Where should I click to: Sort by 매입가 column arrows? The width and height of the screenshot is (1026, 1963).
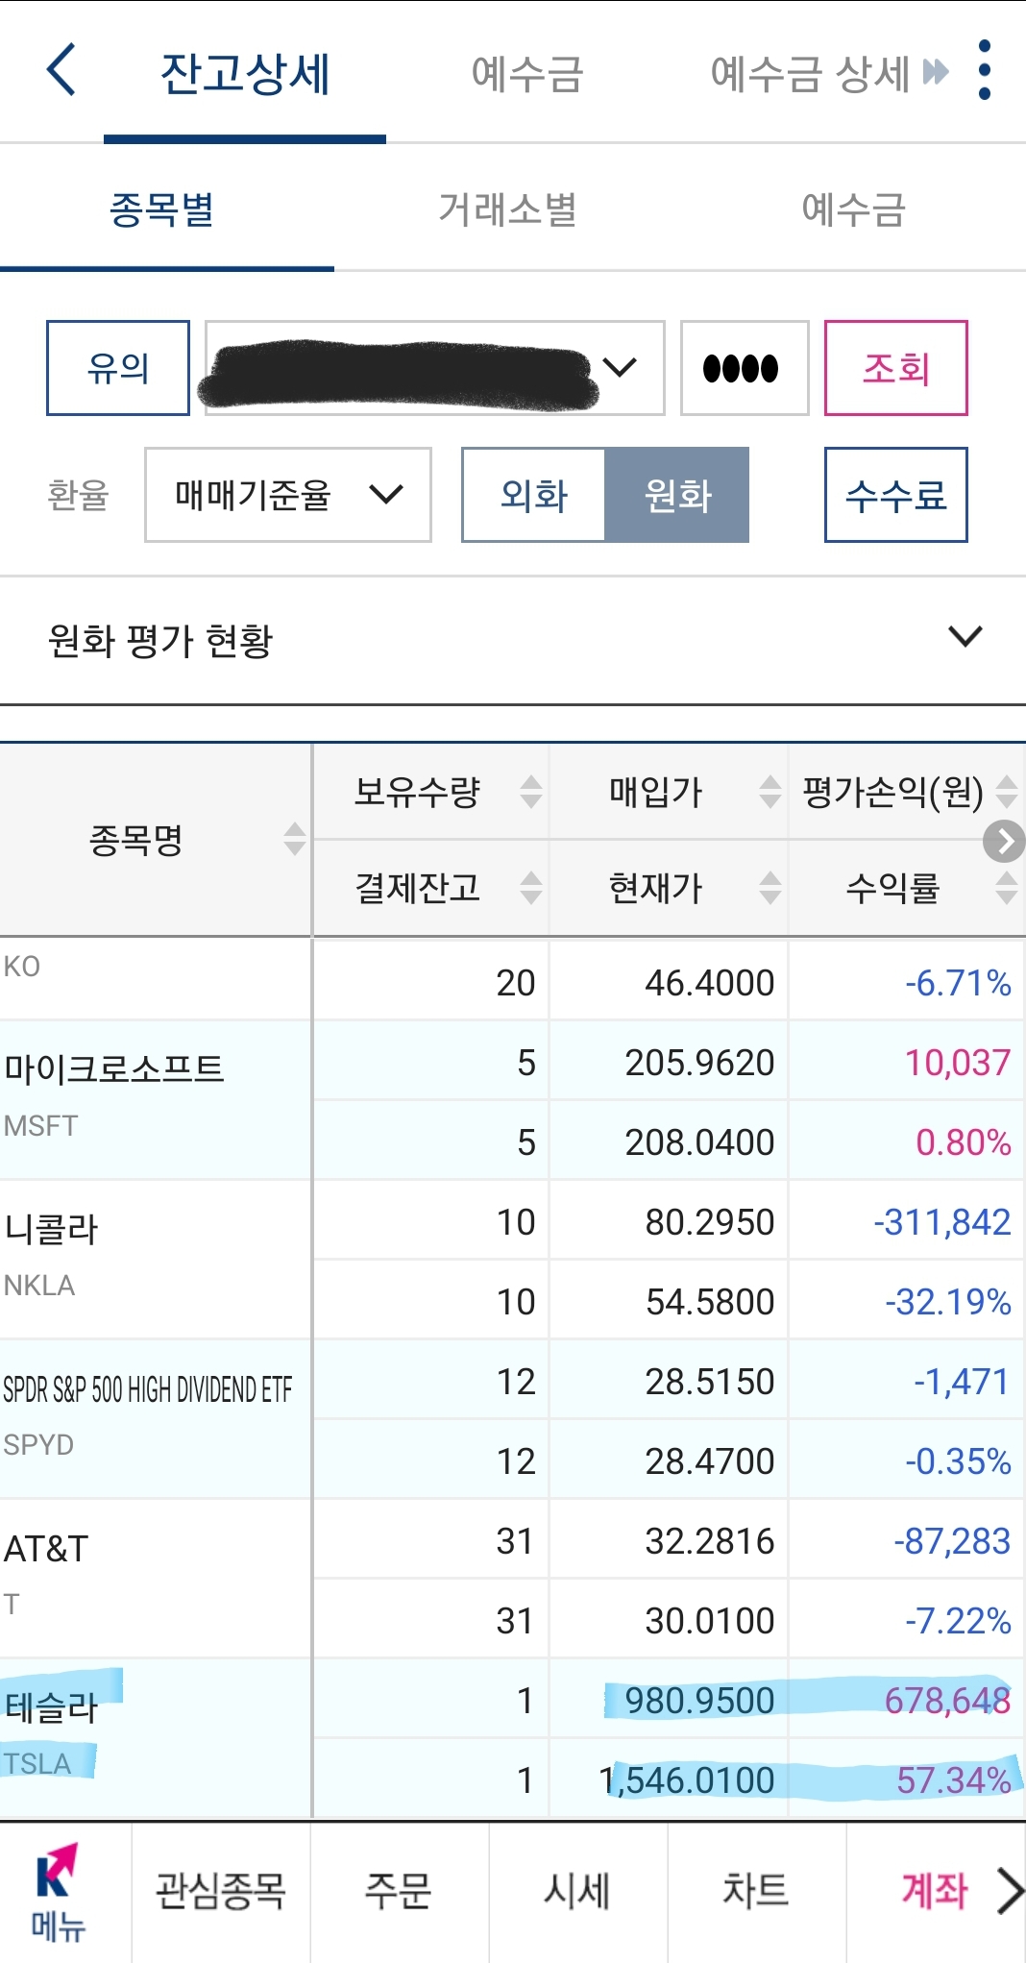coord(769,792)
